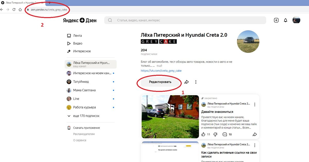Open a new browser tab with the plus
Viewport: 309px width, 162px height.
coord(49,2)
